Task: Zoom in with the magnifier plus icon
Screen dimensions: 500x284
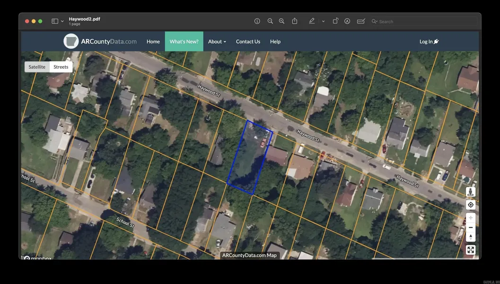Action: 281,21
